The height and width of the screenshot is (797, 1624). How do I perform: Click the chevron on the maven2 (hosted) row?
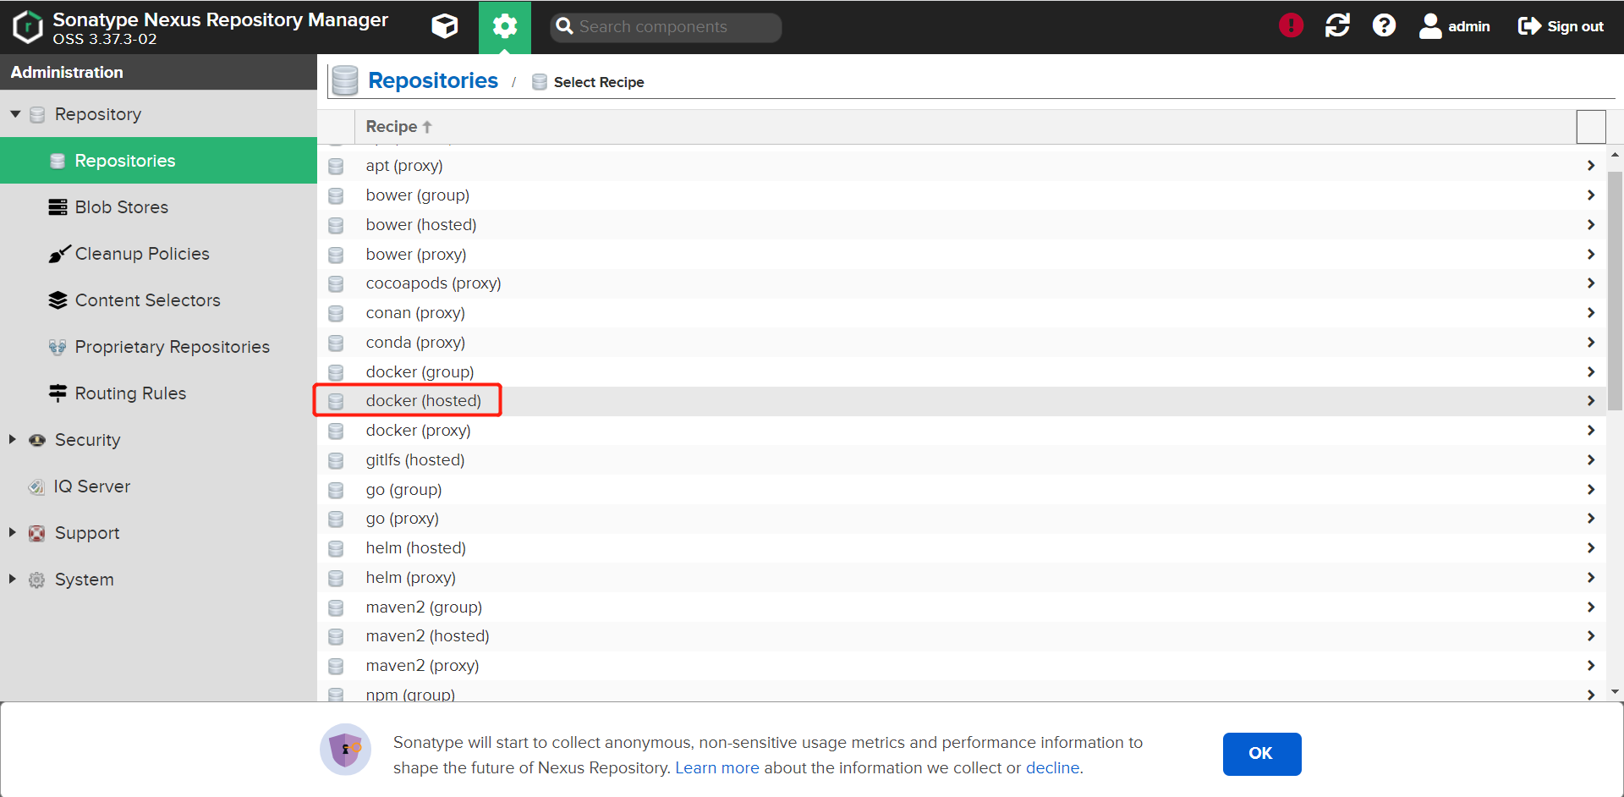[x=1591, y=636]
